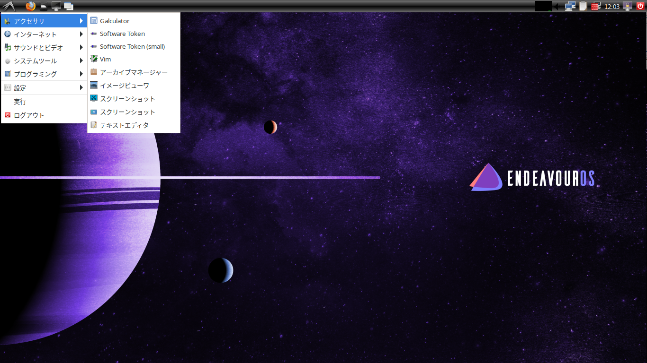
Task: Expand the インターネット submenu
Action: click(44, 34)
